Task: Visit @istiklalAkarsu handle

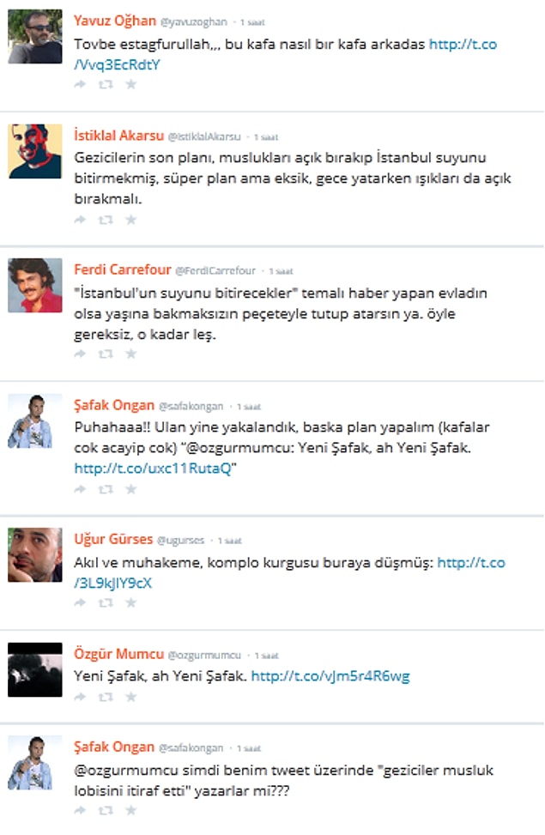Action: pos(204,136)
